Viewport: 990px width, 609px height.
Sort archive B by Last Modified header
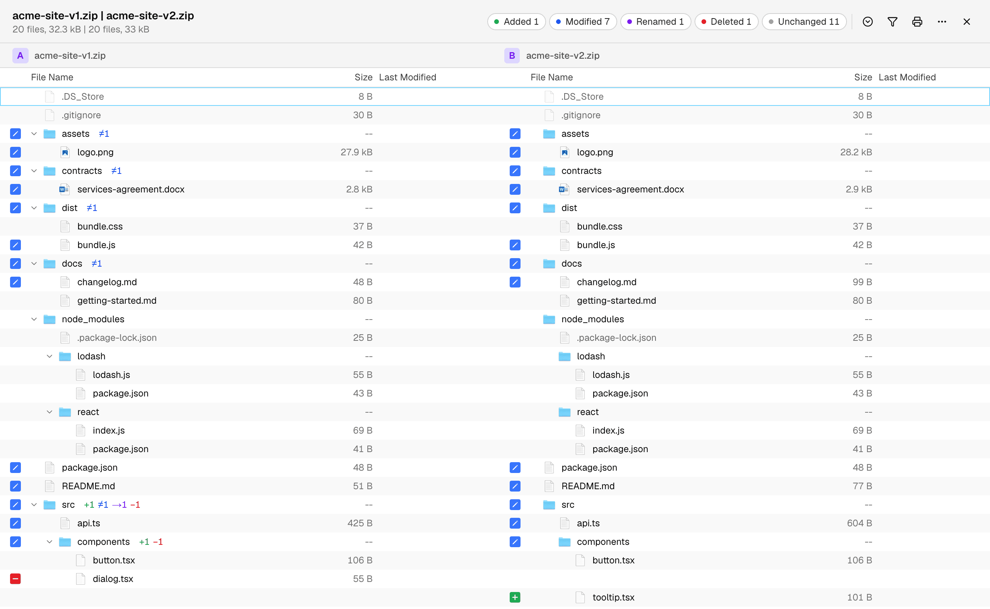907,77
